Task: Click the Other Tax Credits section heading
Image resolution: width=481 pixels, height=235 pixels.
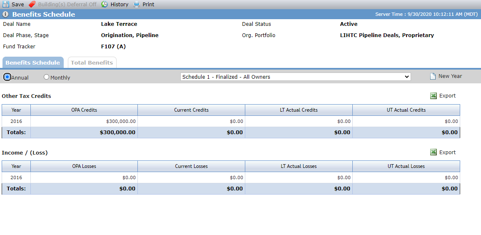Action: pyautogui.click(x=26, y=96)
